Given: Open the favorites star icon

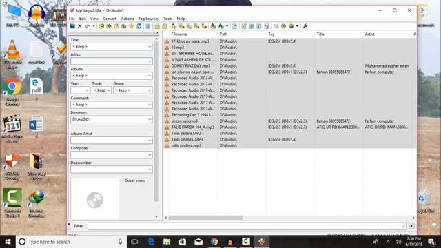Looking at the screenshot, I should [131, 26].
